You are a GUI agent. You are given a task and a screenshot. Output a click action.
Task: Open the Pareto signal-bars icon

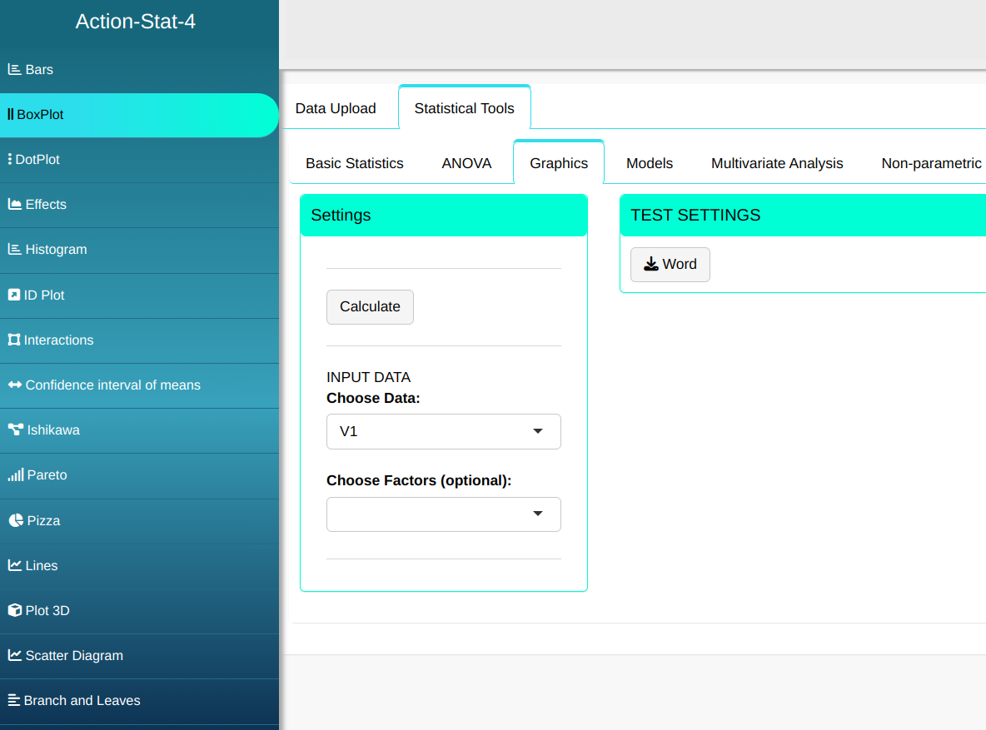(x=15, y=475)
